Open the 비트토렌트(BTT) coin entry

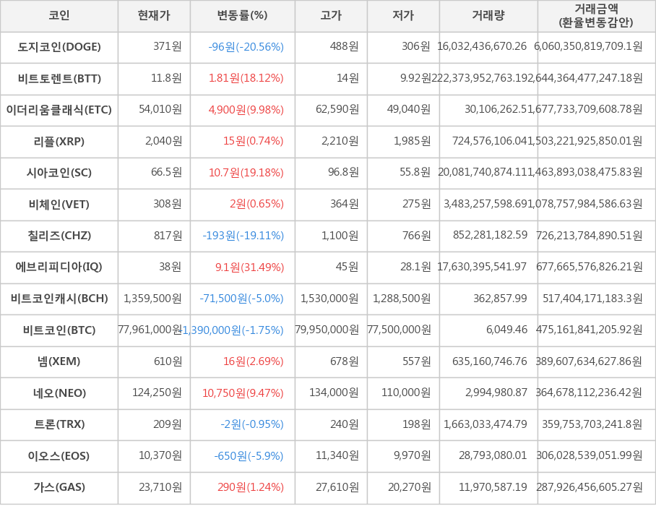coord(59,78)
